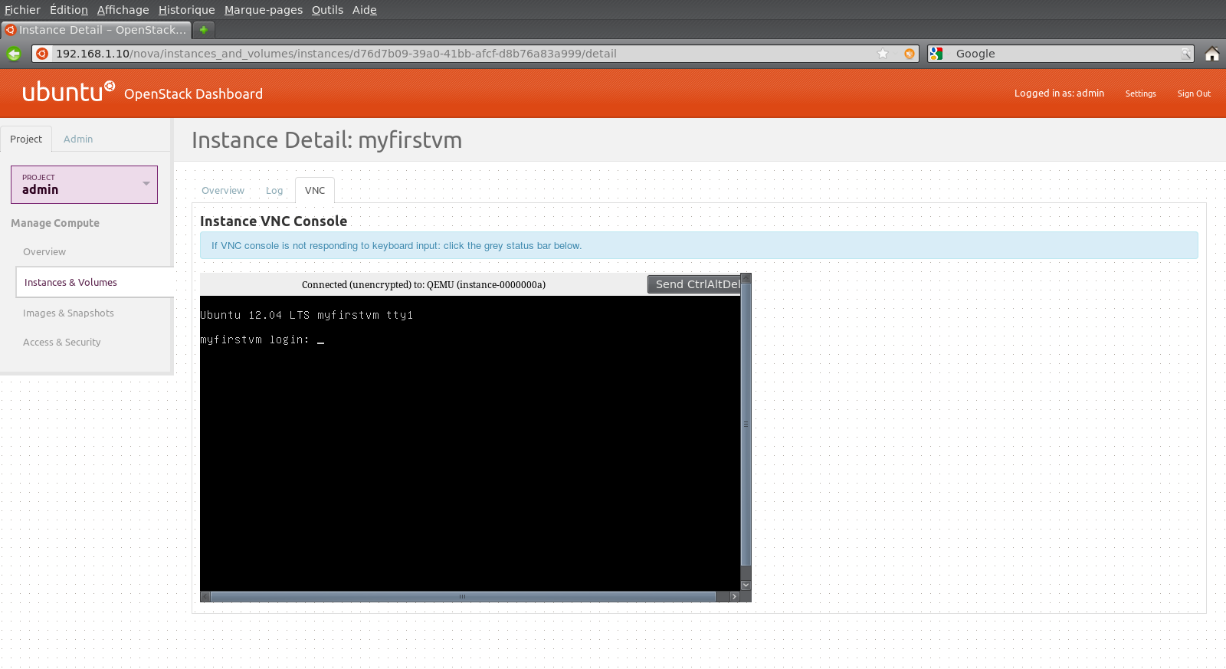Switch to the Log tab
This screenshot has height=669, width=1226.
[274, 191]
